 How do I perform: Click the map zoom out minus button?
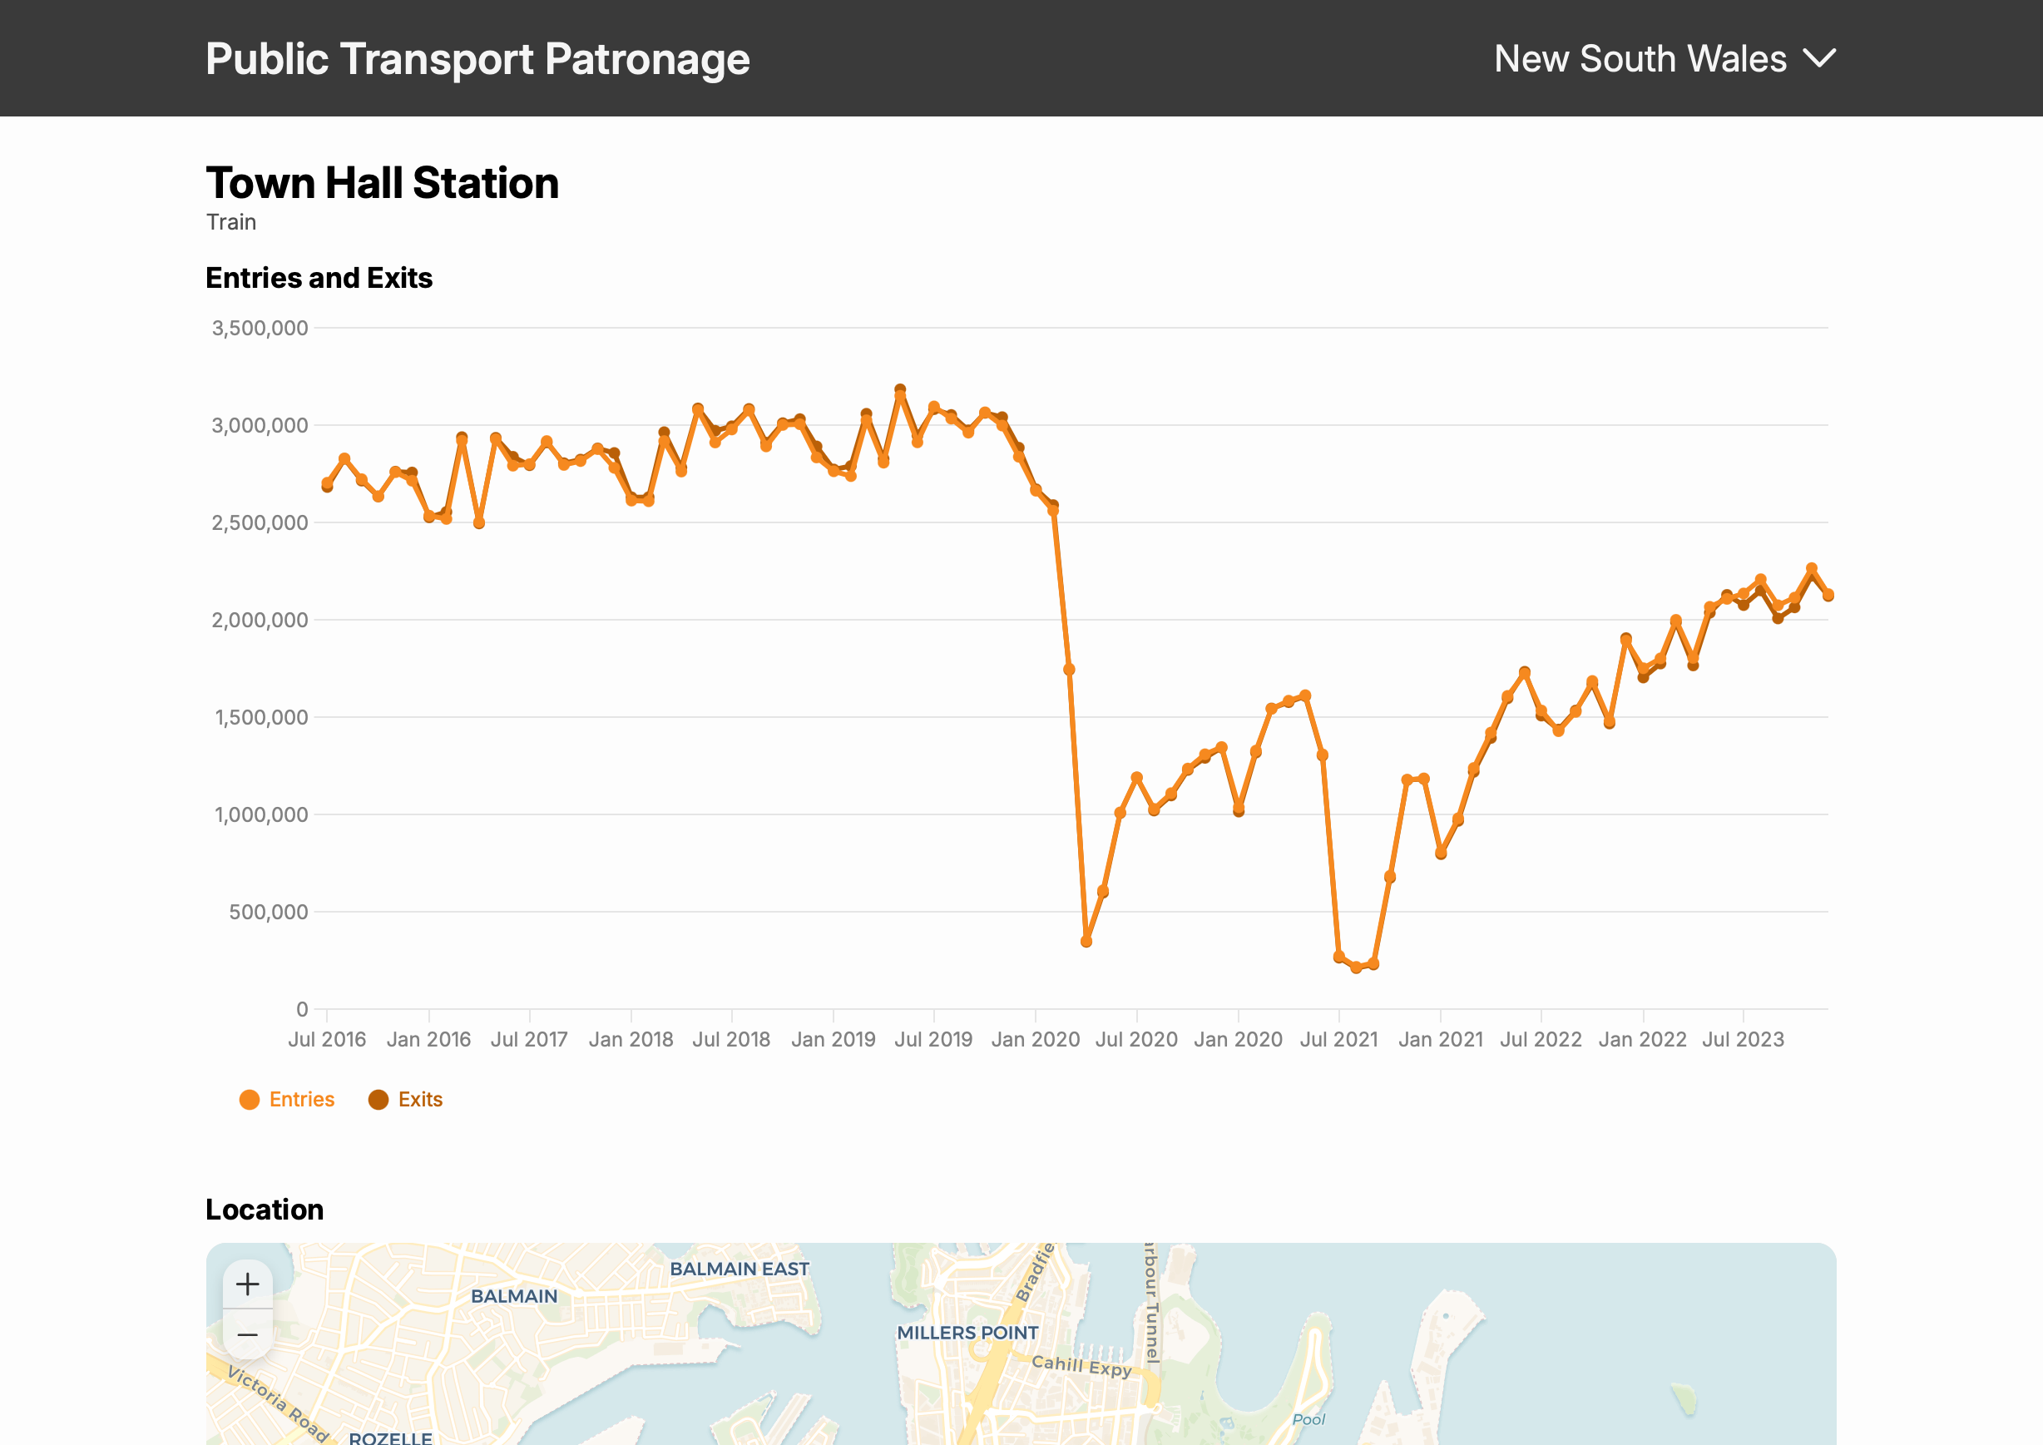pyautogui.click(x=247, y=1334)
